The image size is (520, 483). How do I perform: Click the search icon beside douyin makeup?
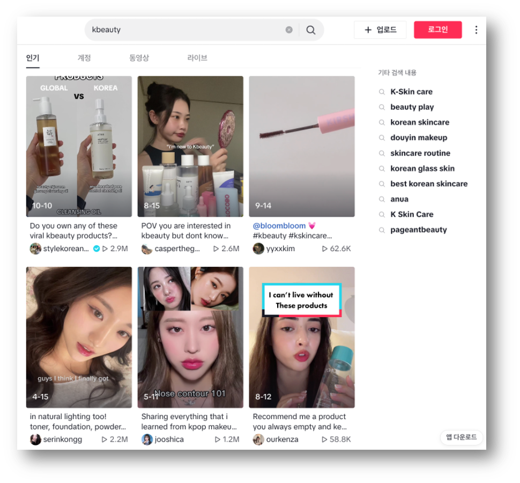382,138
